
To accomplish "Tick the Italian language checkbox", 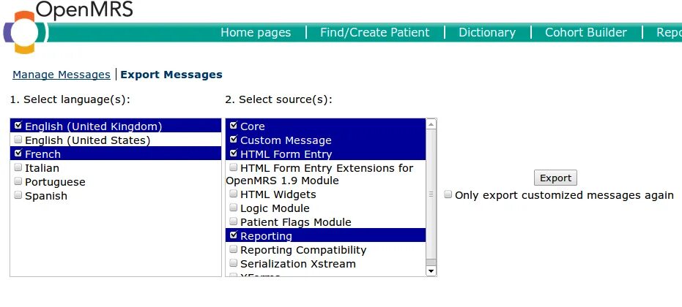I will pyautogui.click(x=18, y=167).
